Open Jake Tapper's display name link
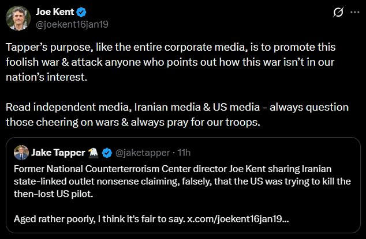This screenshot has height=239, width=366. [x=57, y=153]
